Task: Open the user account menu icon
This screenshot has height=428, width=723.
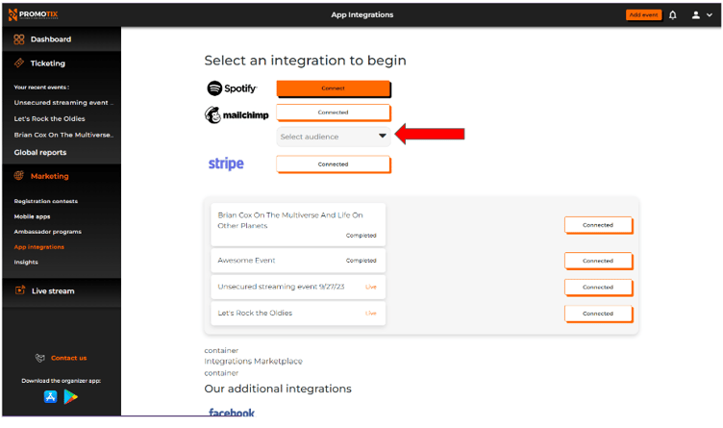Action: (696, 15)
